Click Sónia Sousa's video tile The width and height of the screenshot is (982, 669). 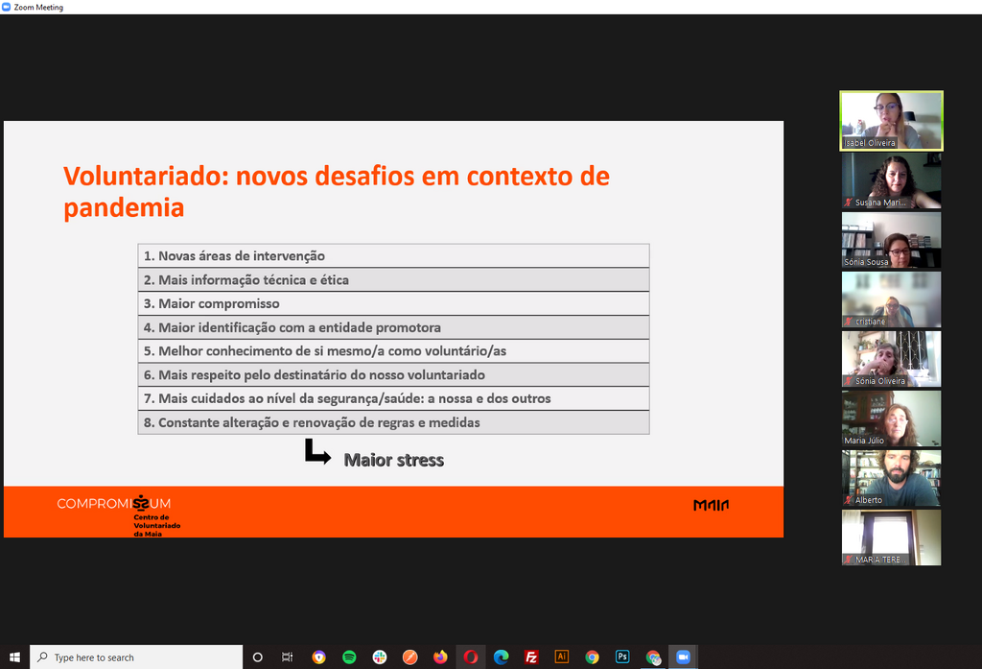tap(891, 240)
